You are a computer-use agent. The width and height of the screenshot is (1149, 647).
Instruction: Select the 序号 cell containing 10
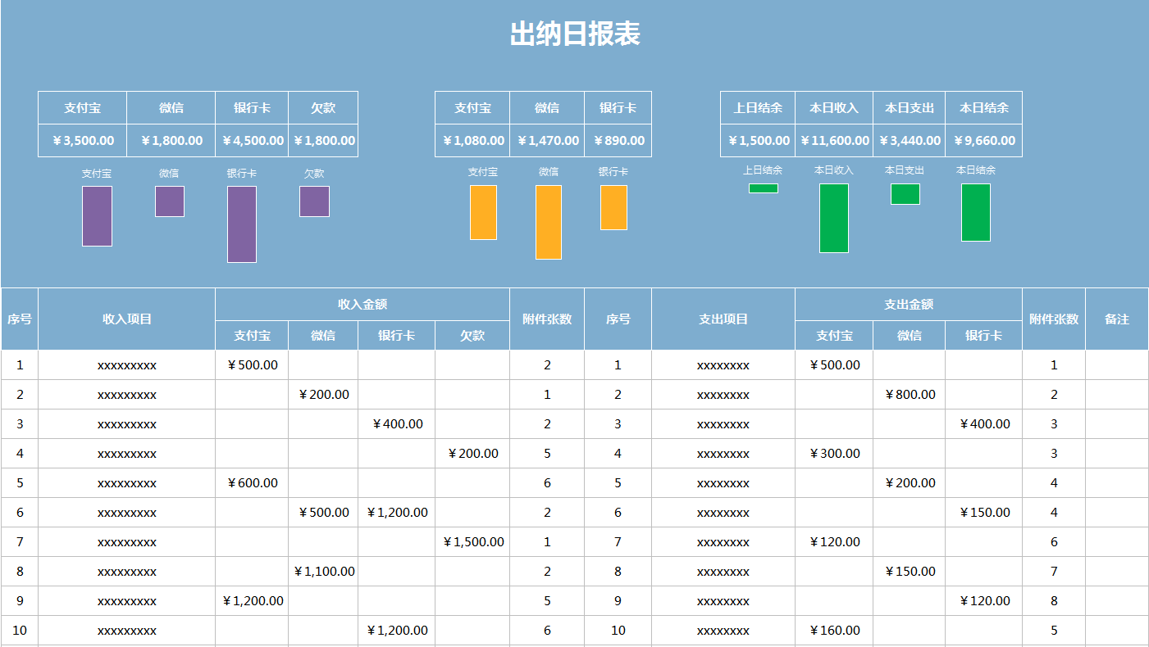[20, 630]
